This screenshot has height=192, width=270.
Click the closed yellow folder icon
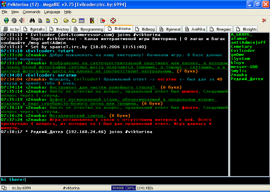[x=74, y=21]
